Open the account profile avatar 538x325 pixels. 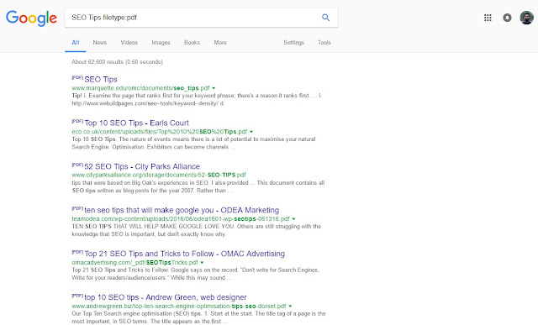point(526,18)
